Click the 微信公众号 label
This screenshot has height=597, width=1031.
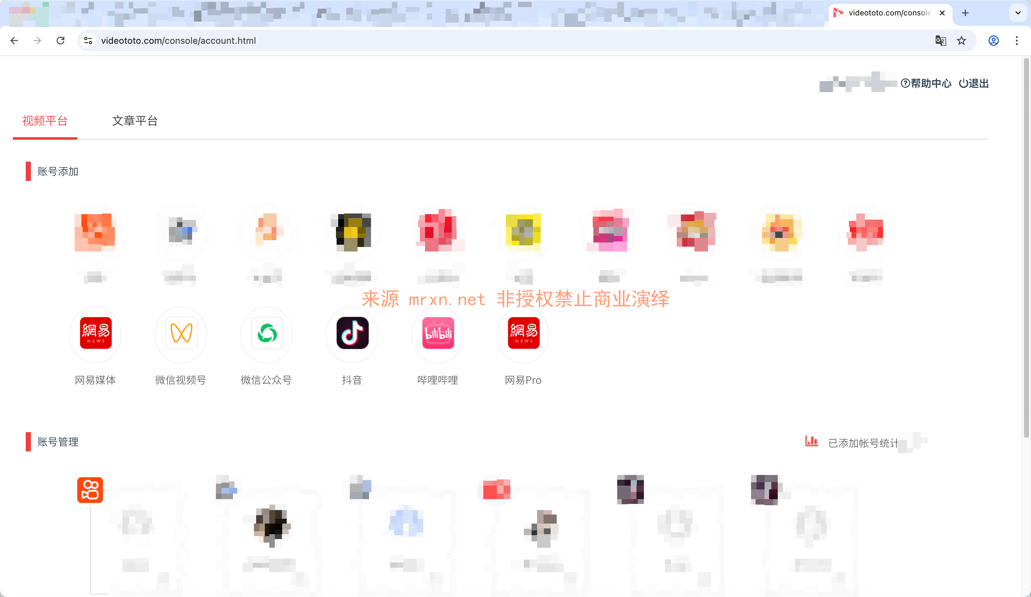[x=266, y=380]
